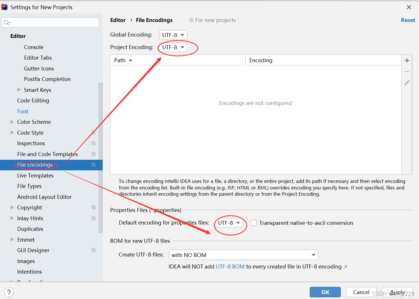Image resolution: width=419 pixels, height=299 pixels.
Task: Click project-level icon beside File and Code Templates
Action: [93, 154]
